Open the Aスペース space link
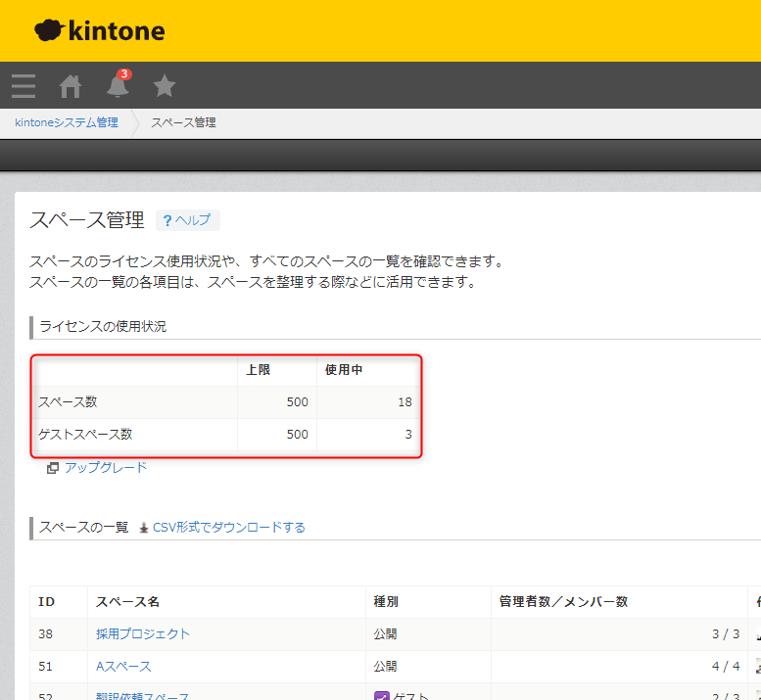The image size is (761, 700). [123, 667]
